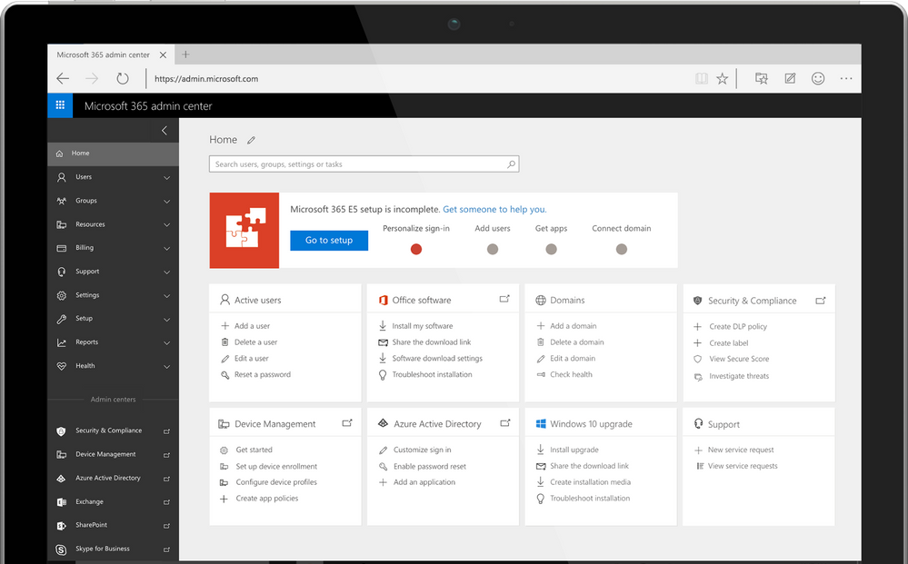908x564 pixels.
Task: Click the Skype for Business sidebar icon
Action: 61,549
